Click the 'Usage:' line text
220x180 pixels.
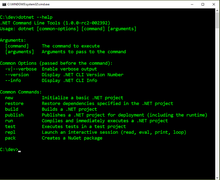(68, 29)
